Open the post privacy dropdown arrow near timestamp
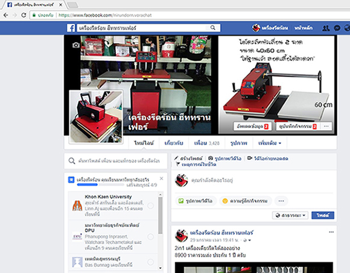Image resolution: width=350 pixels, height=273 pixels. click(250, 240)
